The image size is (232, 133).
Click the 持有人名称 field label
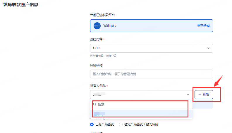(98, 86)
